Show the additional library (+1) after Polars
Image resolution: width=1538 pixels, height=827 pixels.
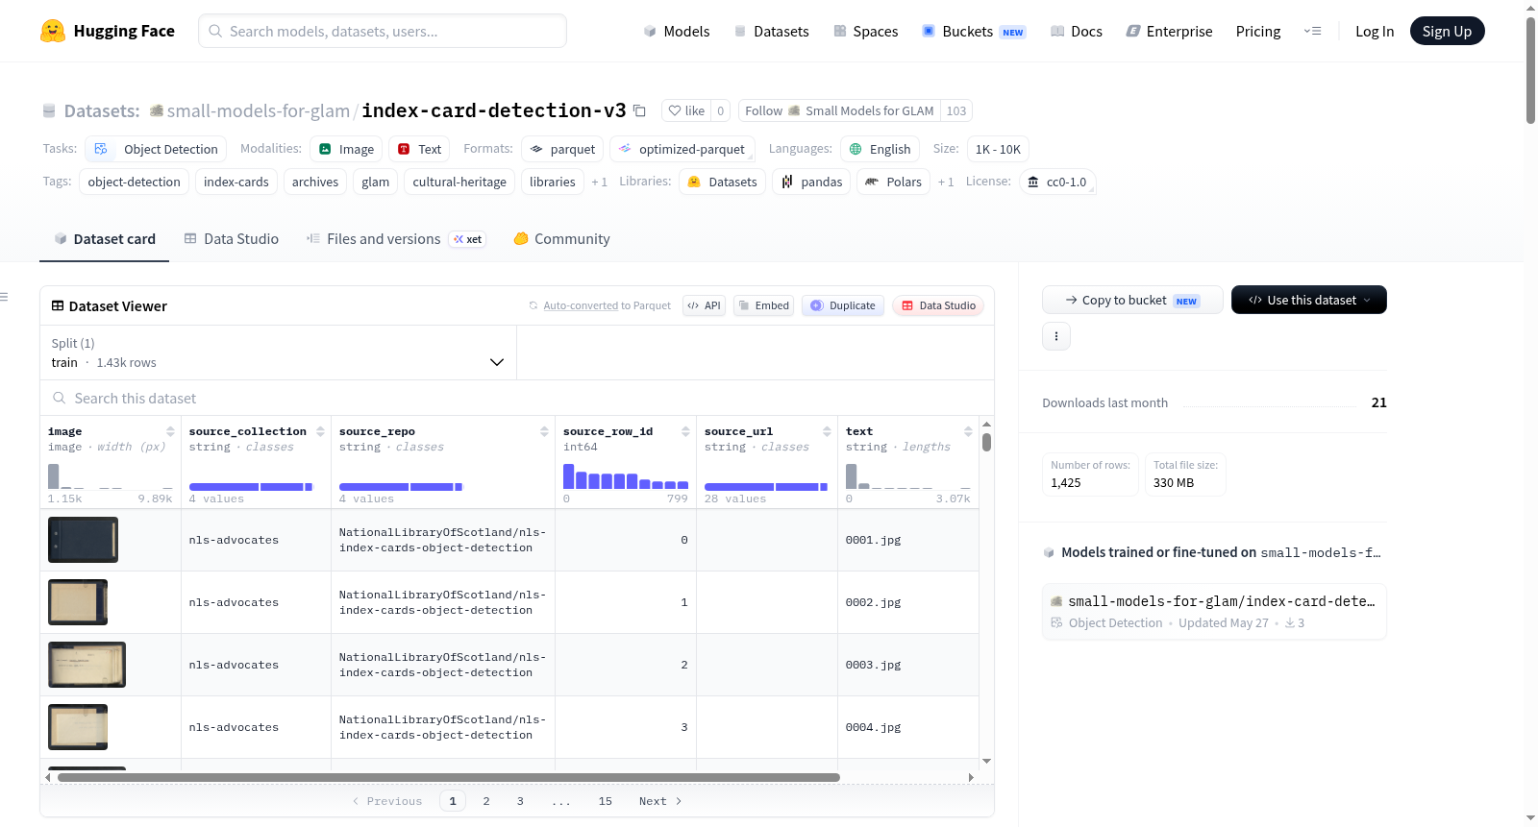coord(946,182)
